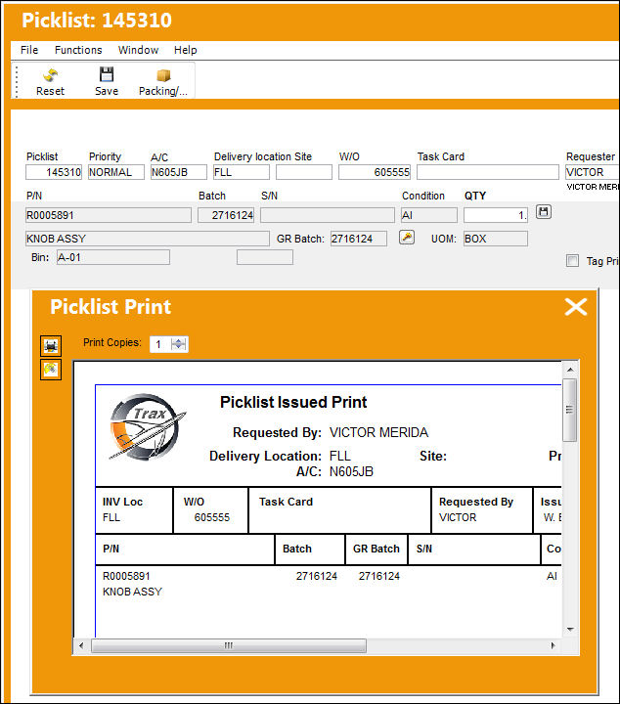Click the 'Task Card' header in preview
620x704 pixels.
[x=286, y=502]
